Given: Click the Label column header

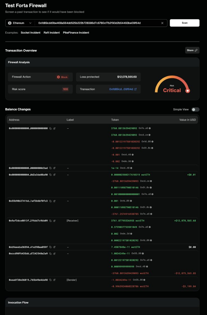Looking at the screenshot, I should point(70,120).
